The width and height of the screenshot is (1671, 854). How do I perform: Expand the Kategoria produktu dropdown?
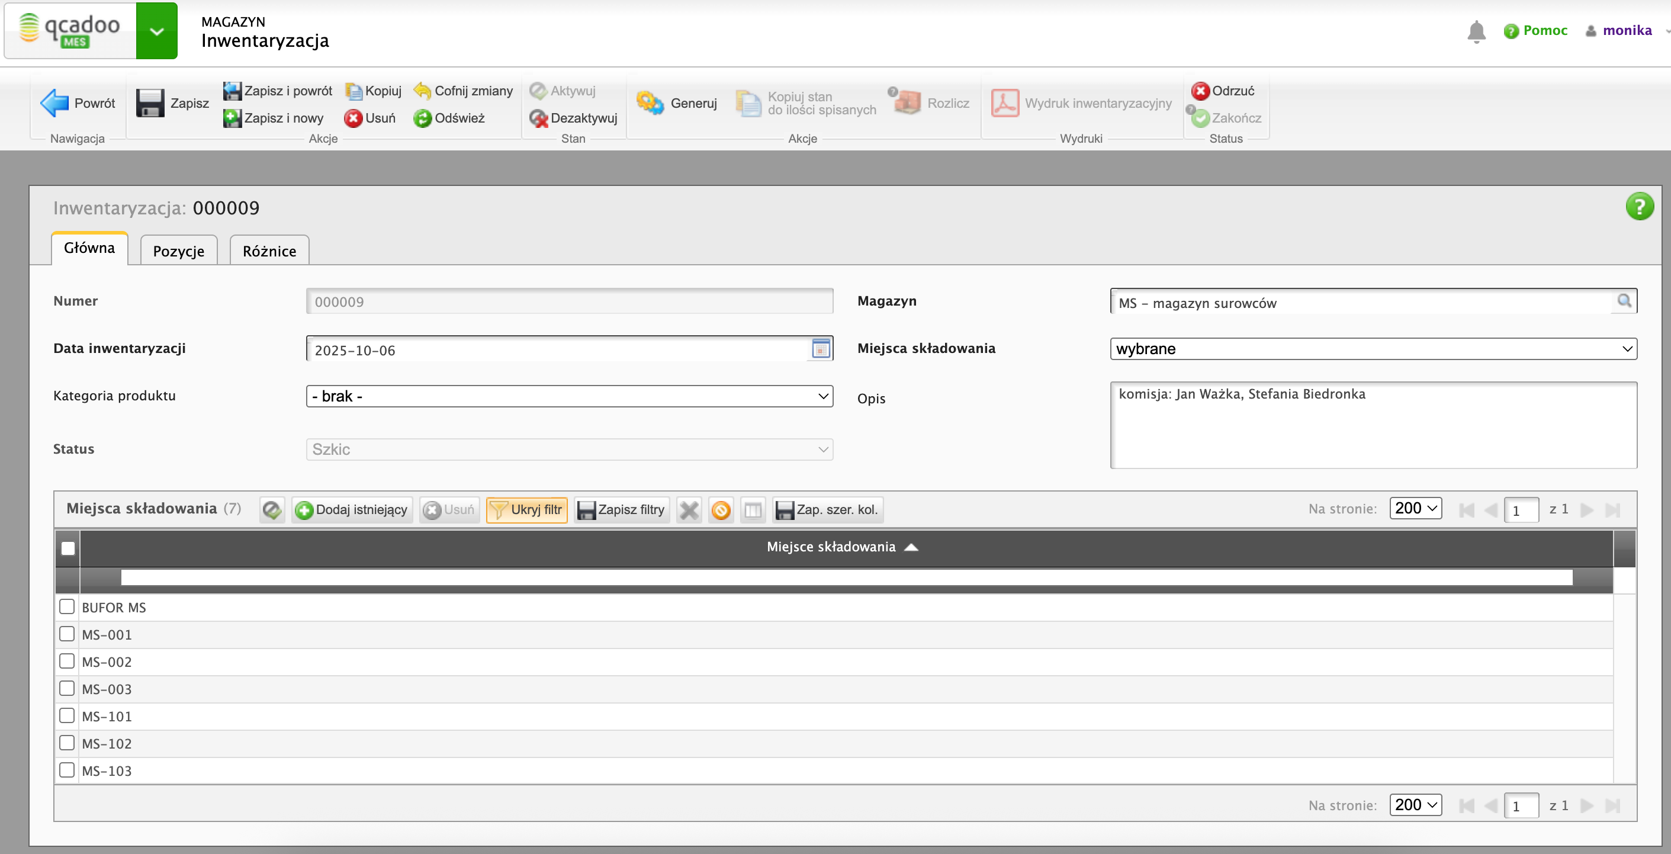click(569, 397)
